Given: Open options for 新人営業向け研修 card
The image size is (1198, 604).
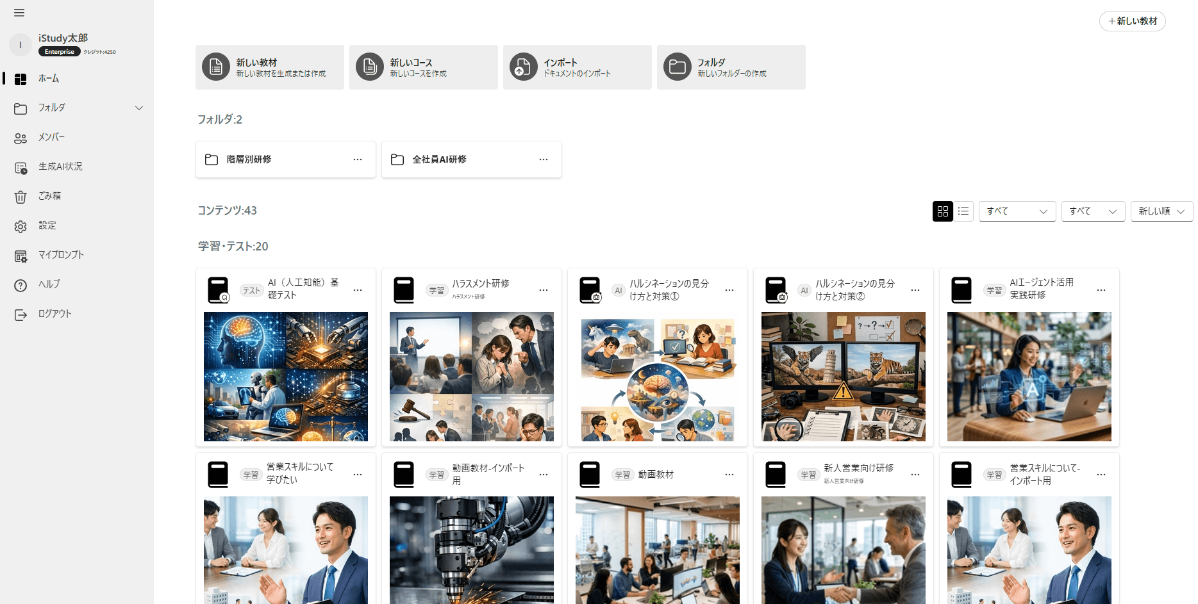Looking at the screenshot, I should (915, 475).
